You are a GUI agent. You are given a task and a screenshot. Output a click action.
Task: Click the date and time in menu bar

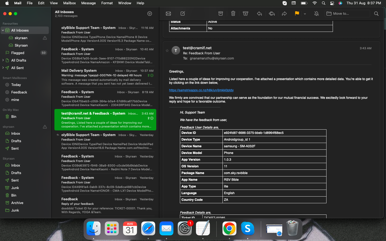[363, 3]
